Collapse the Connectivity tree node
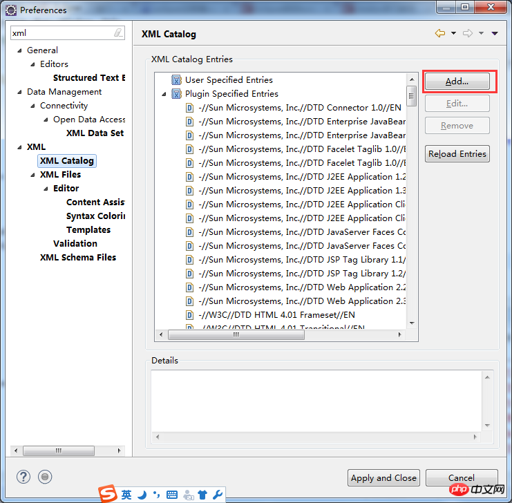Viewport: 512px width, 503px height. click(x=32, y=106)
